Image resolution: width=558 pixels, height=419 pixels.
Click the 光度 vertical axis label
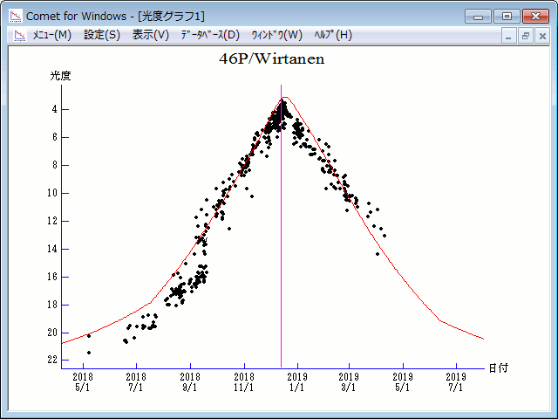60,76
